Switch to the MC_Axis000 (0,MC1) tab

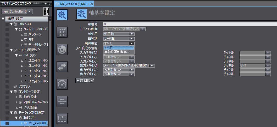(x=74, y=4)
